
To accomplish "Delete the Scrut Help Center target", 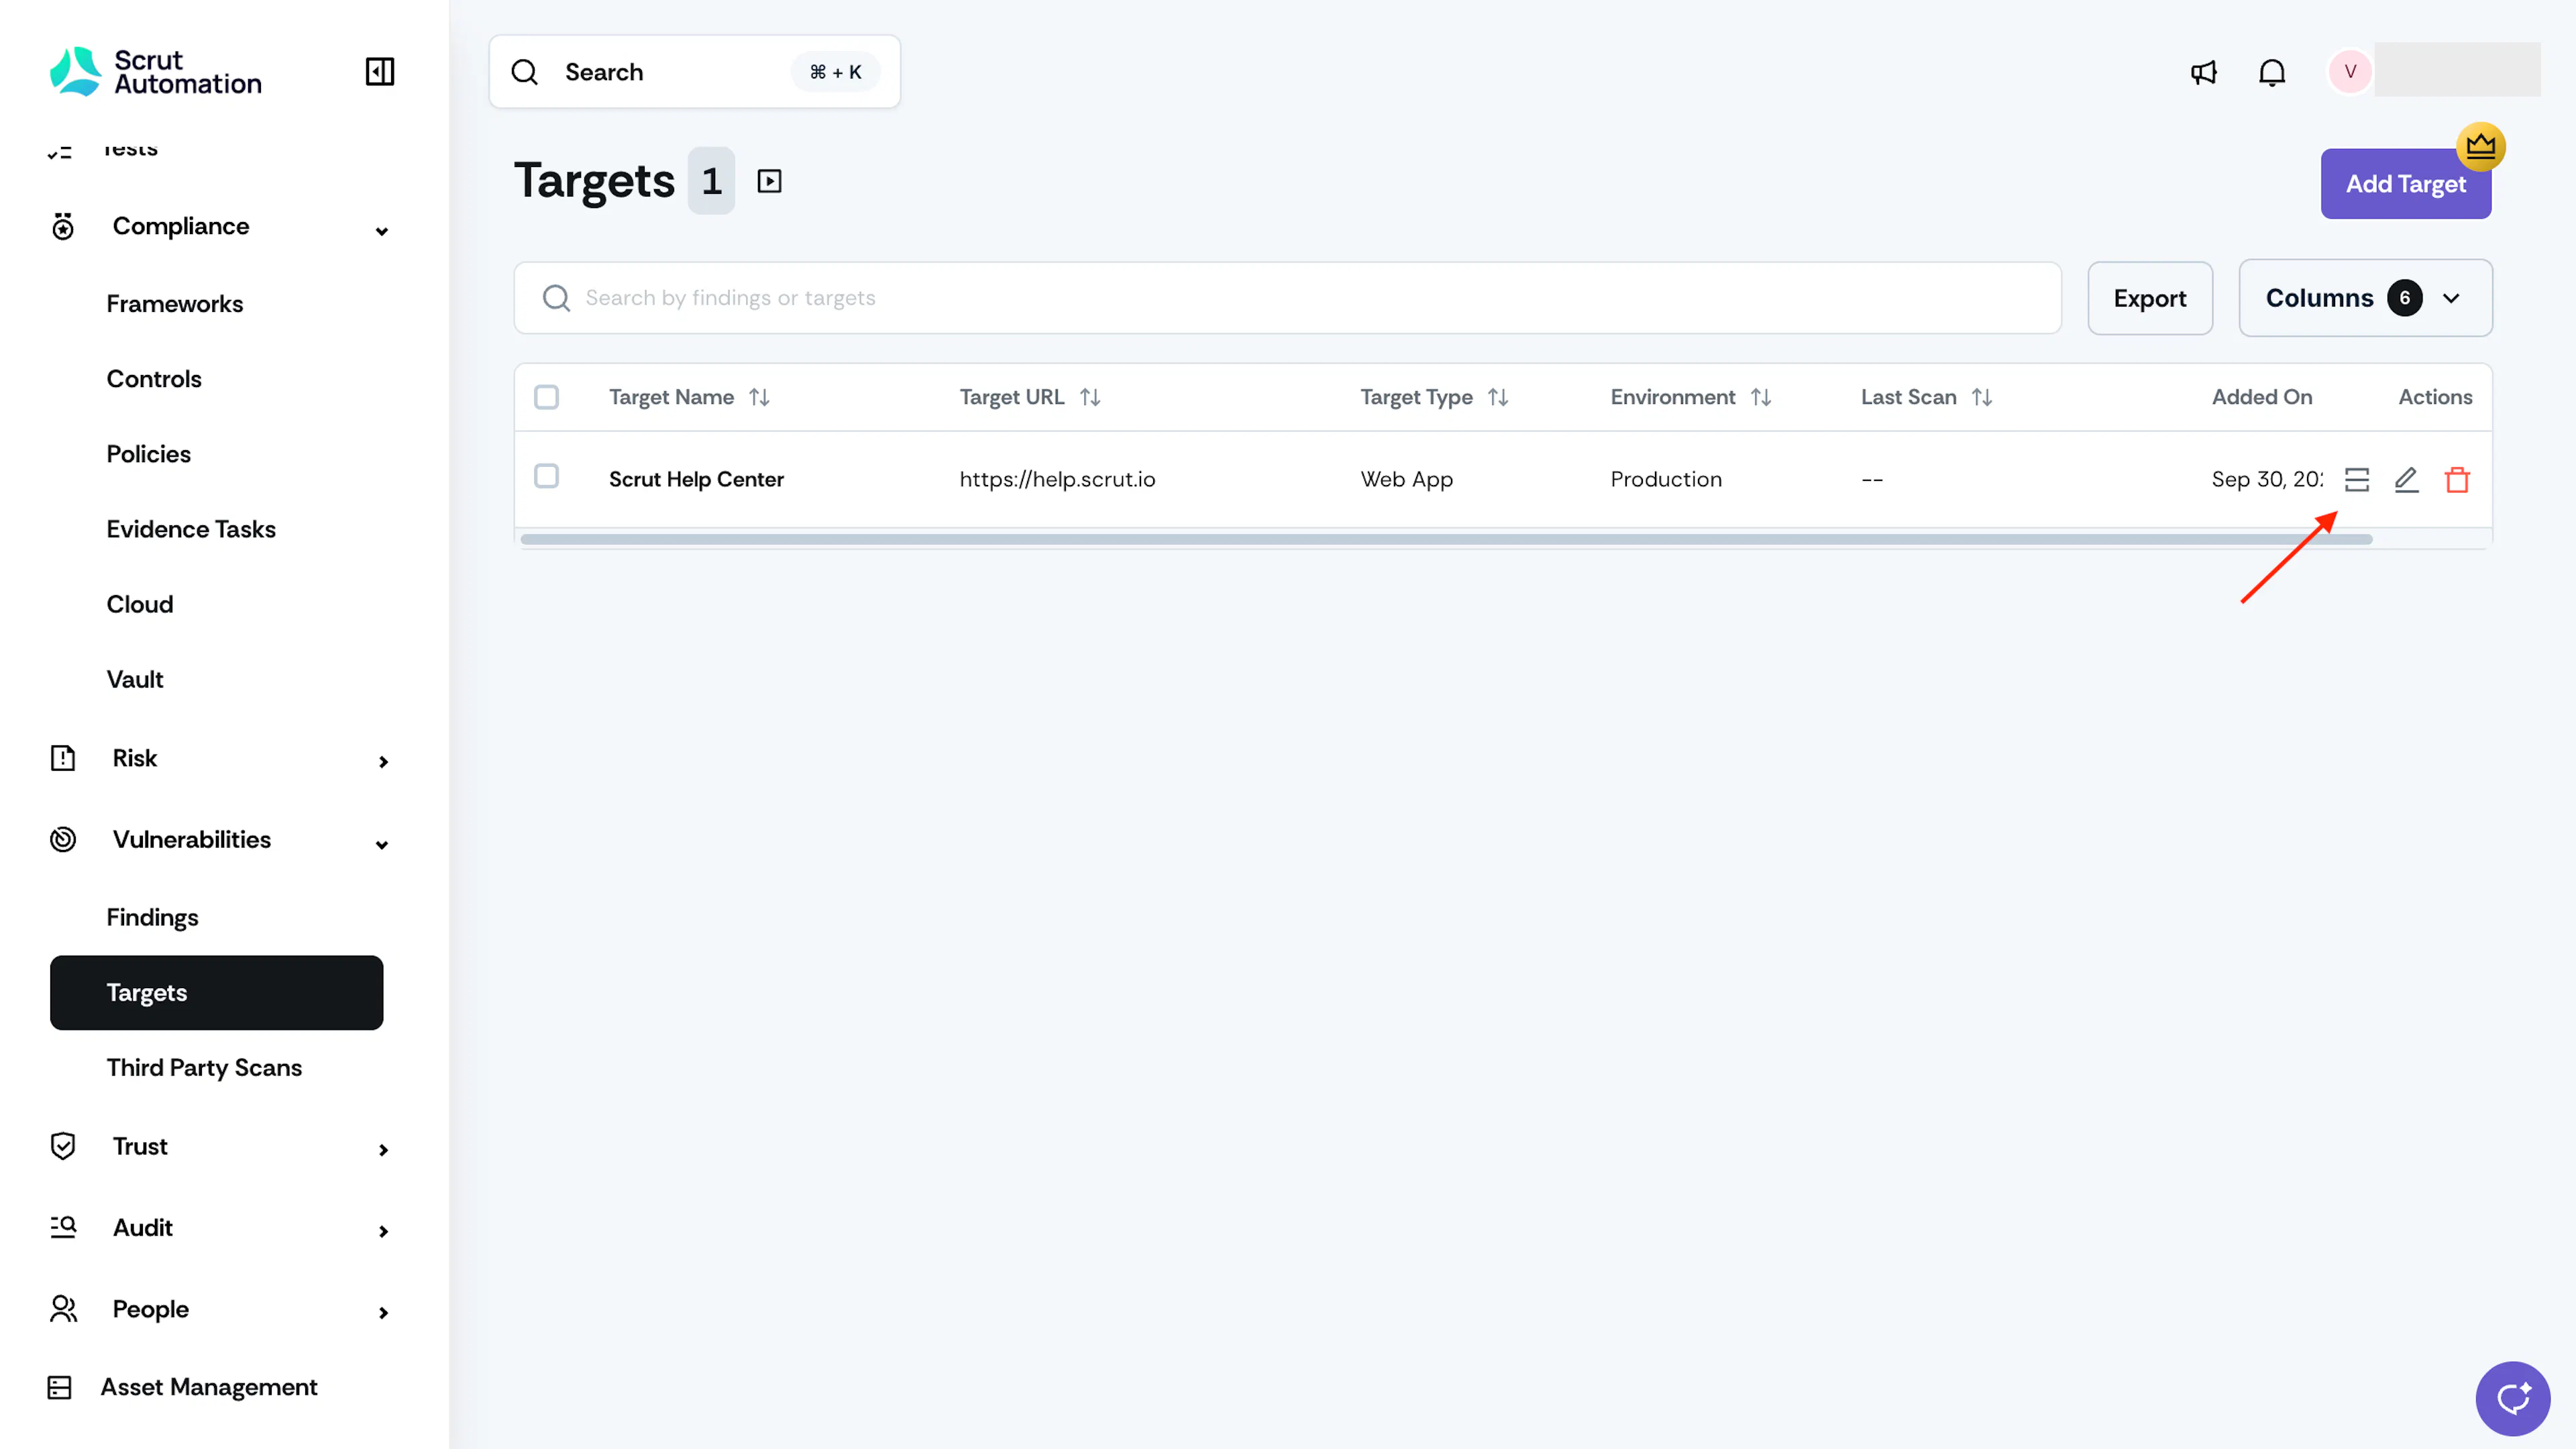I will [2457, 480].
